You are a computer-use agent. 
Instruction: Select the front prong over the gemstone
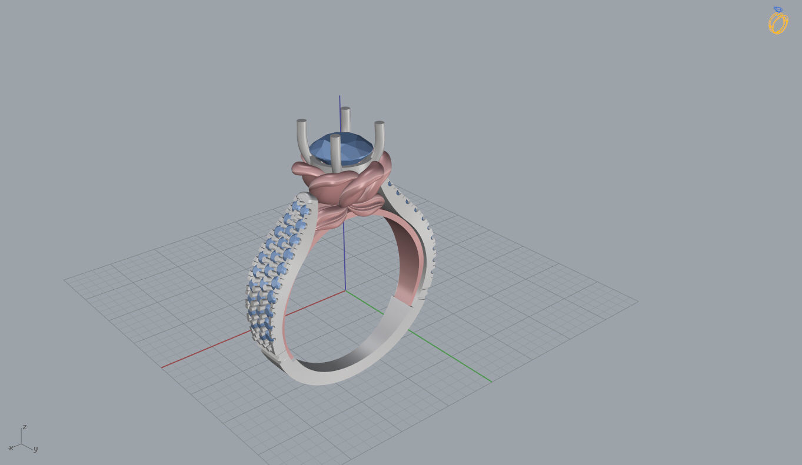(335, 153)
